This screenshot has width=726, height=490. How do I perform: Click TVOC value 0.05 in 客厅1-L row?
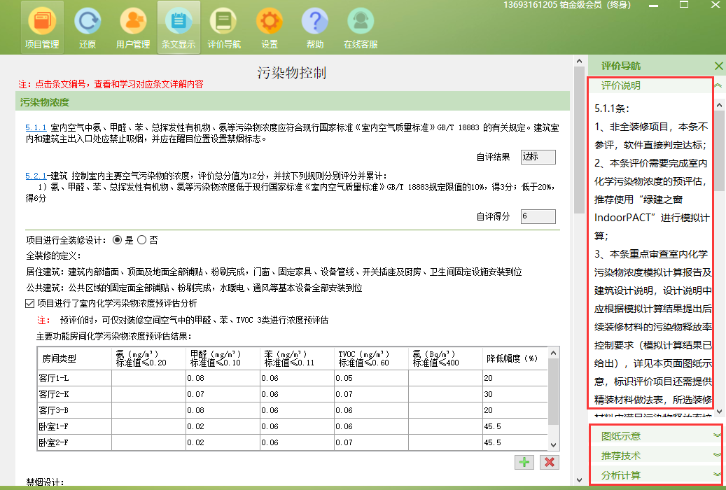click(x=371, y=378)
